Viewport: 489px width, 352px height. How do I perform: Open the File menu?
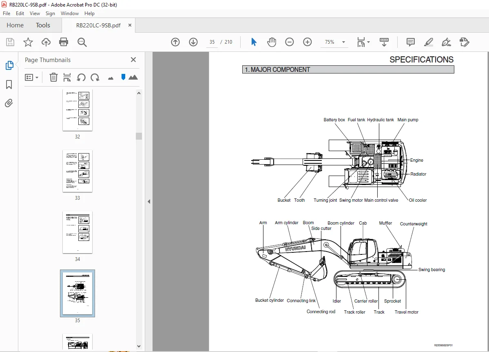tap(7, 13)
